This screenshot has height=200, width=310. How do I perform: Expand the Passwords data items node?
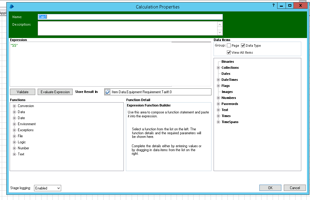[218, 104]
